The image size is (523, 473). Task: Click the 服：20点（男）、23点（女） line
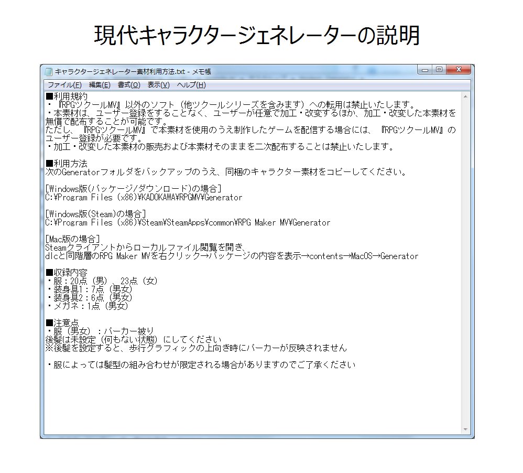pos(102,281)
